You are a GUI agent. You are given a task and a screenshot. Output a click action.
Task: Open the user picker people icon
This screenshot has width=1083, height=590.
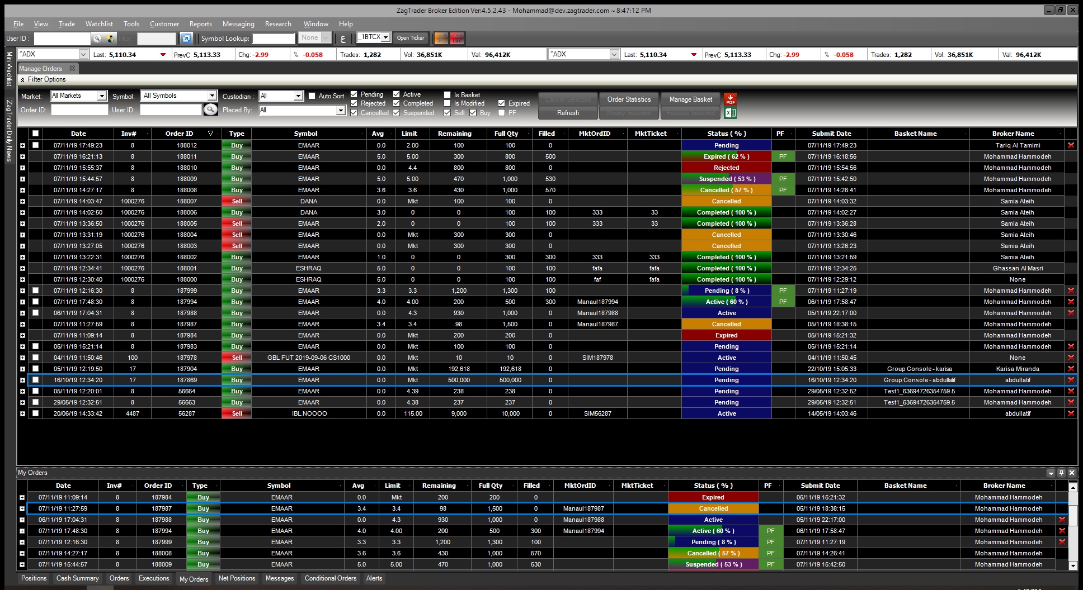point(110,39)
